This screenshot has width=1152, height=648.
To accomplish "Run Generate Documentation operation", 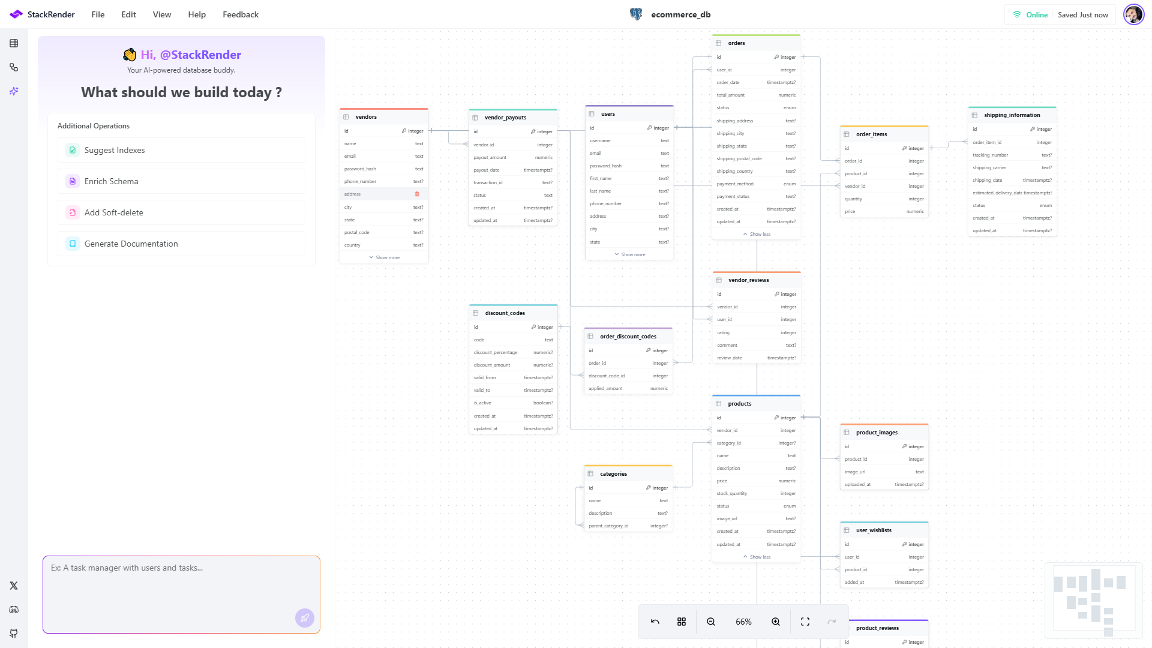I will [181, 244].
